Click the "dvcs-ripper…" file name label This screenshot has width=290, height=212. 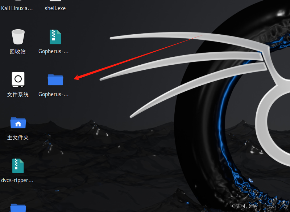[17, 180]
